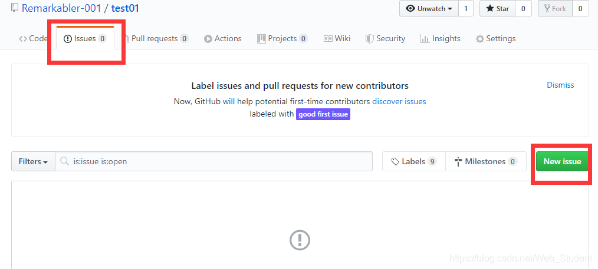Star the repository
Image resolution: width=598 pixels, height=269 pixels.
pyautogui.click(x=497, y=8)
